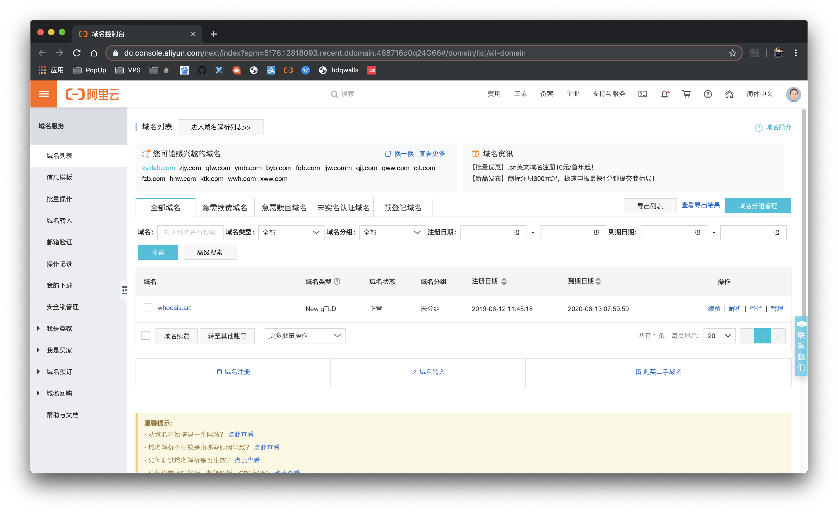The width and height of the screenshot is (838, 513).
Task: Open 域名分组 dropdown
Action: coord(392,232)
